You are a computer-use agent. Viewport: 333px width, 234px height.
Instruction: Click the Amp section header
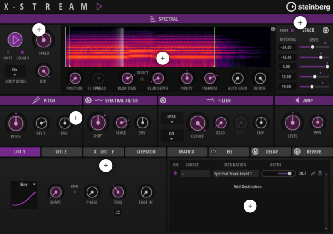pyautogui.click(x=304, y=100)
